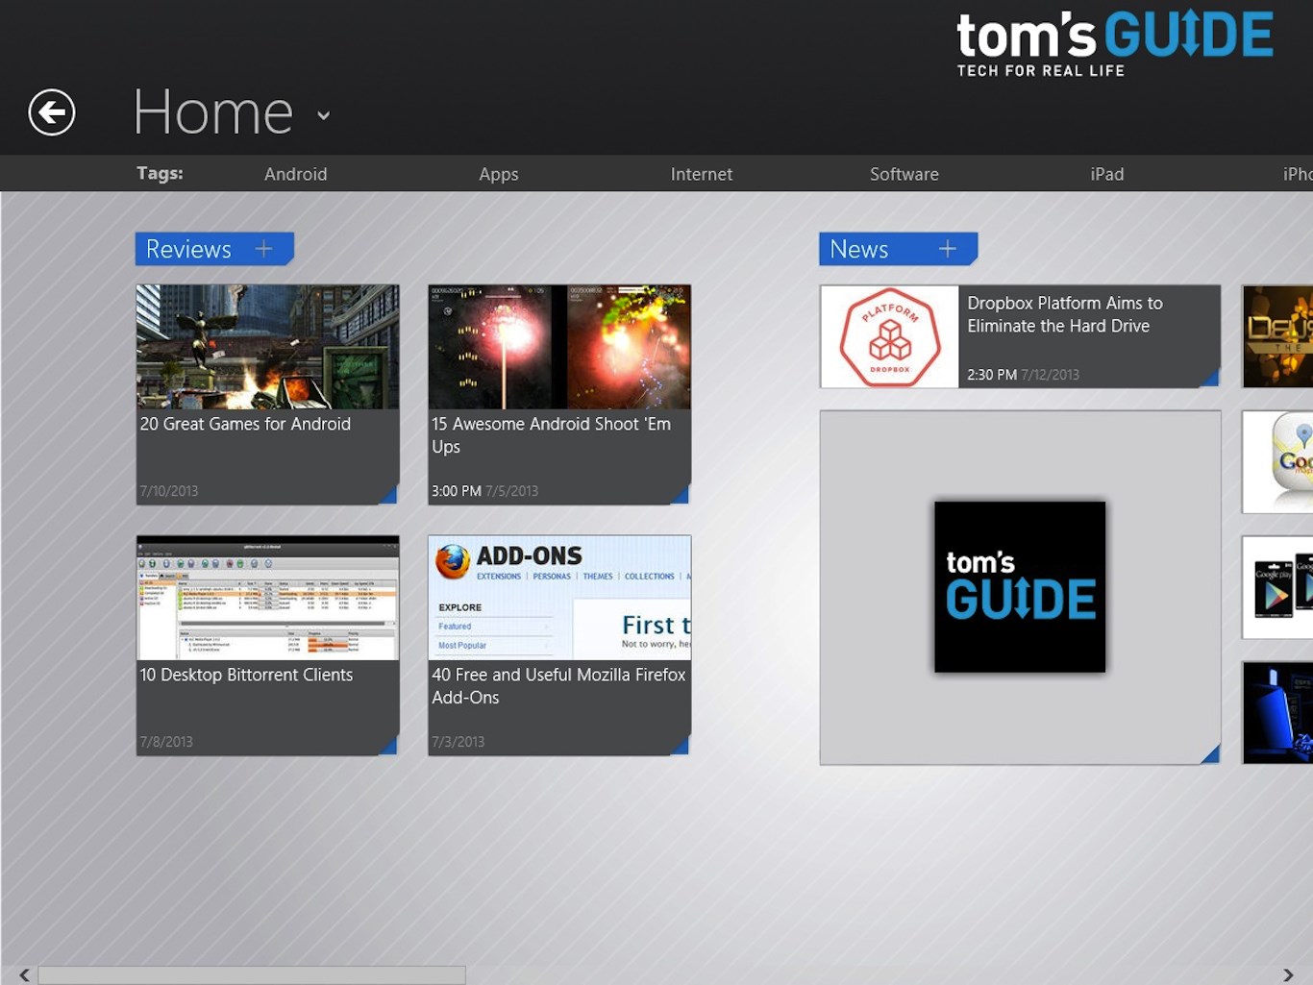Choose the Software tag

[x=904, y=174]
